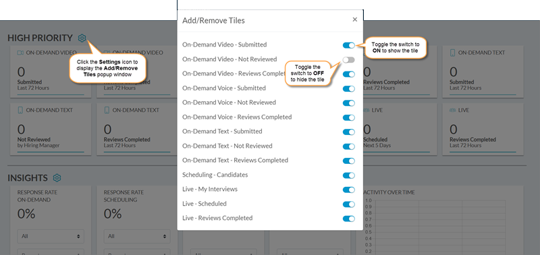
Task: Click 'On-Demand Voice - Submitted' label text
Action: [224, 88]
